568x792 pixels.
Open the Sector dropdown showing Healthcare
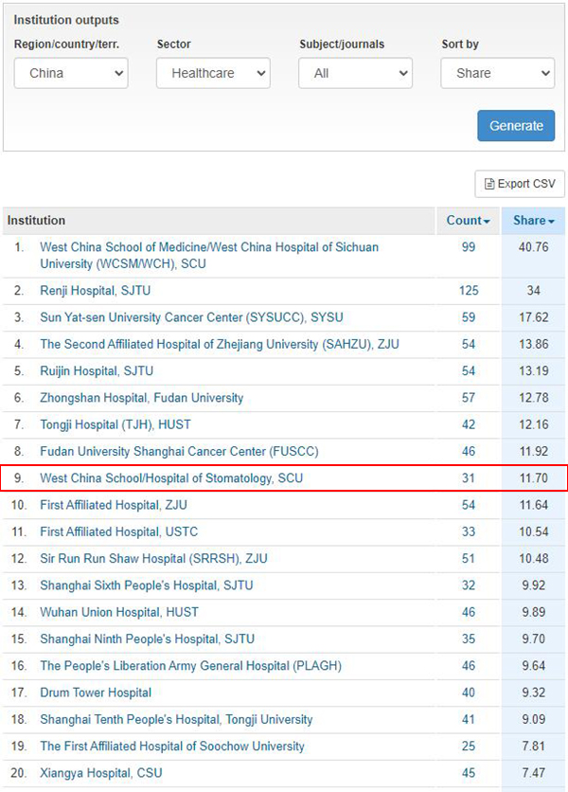pyautogui.click(x=213, y=73)
